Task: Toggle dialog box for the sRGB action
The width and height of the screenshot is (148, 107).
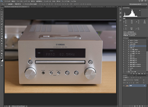Action: point(126,44)
